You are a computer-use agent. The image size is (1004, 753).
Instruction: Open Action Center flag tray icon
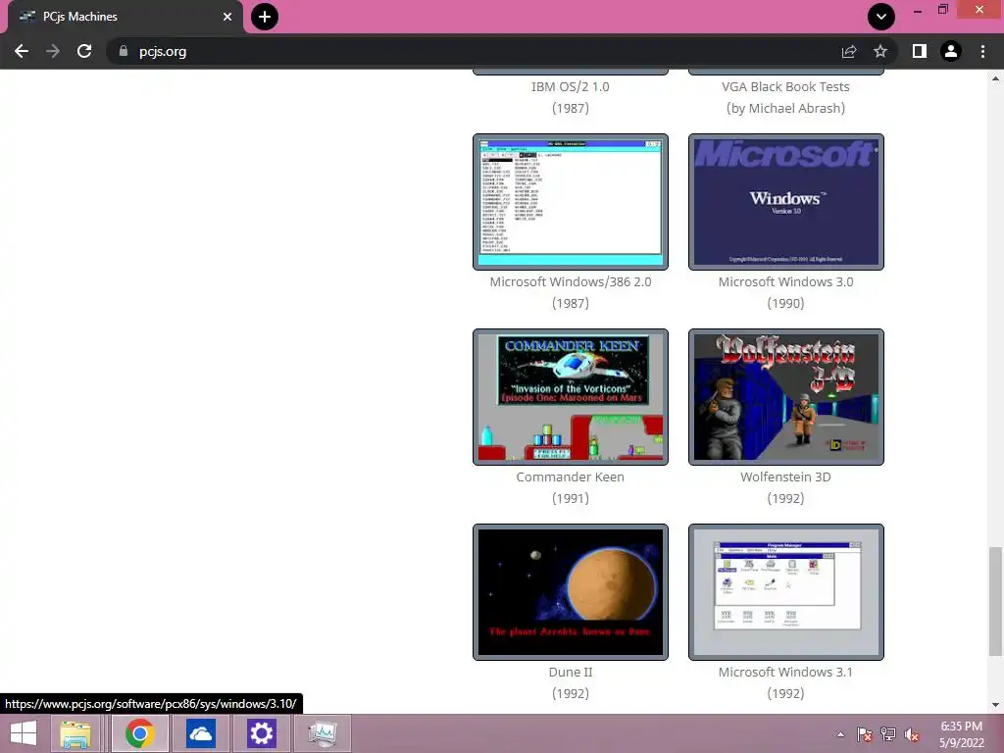(x=864, y=734)
